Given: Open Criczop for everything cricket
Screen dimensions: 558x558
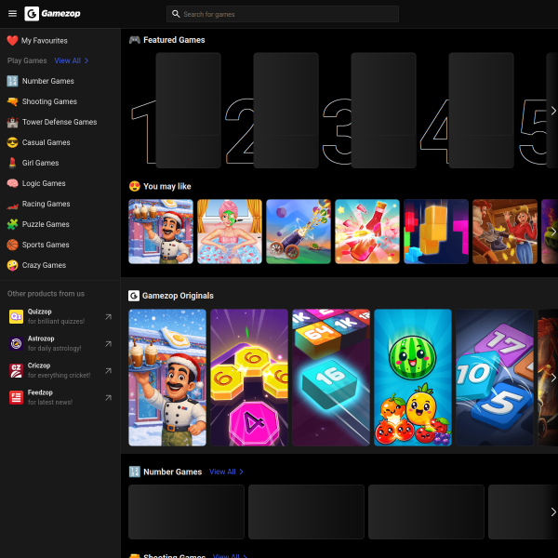Looking at the screenshot, I should [60, 370].
